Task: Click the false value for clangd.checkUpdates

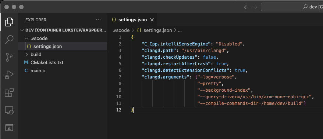Action: pyautogui.click(x=209, y=57)
